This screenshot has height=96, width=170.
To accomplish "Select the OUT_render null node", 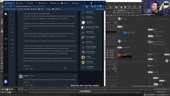I will click(119, 19).
